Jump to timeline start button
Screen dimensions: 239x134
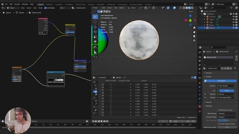pyautogui.click(x=93, y=121)
